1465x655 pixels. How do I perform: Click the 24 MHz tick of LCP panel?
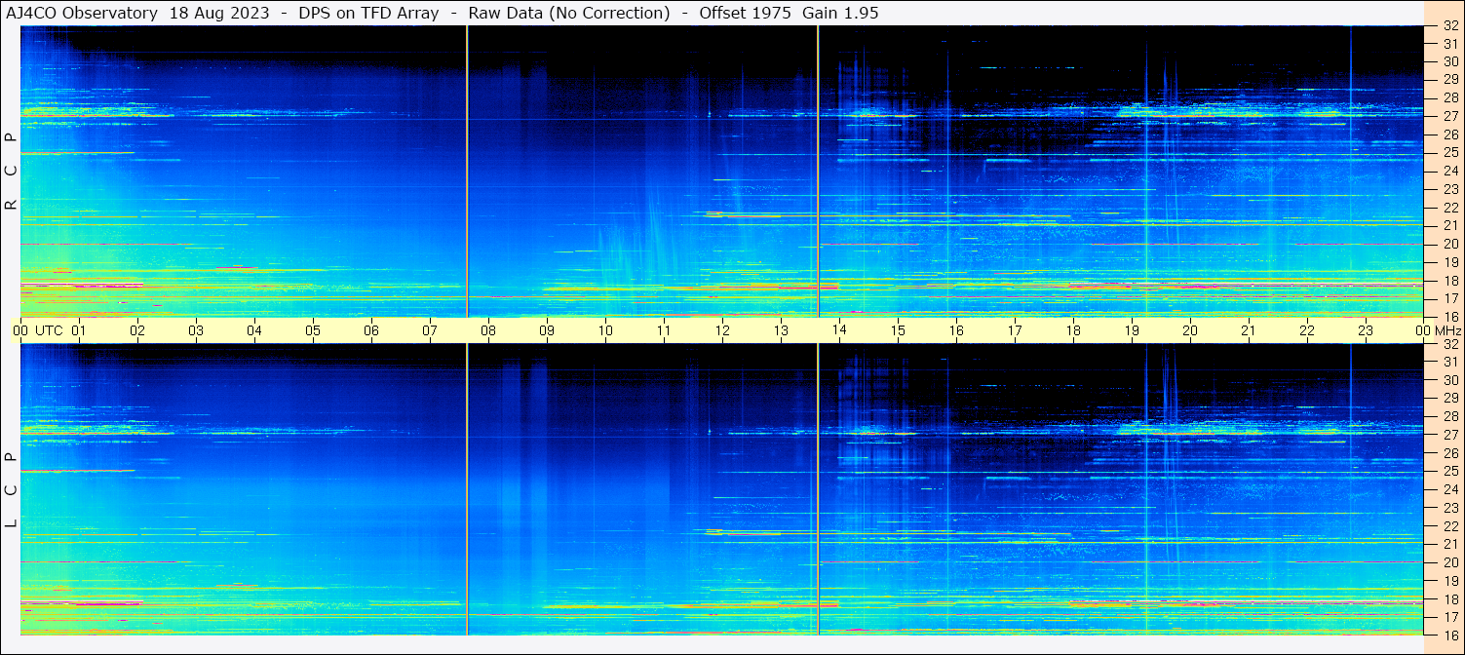click(1449, 489)
